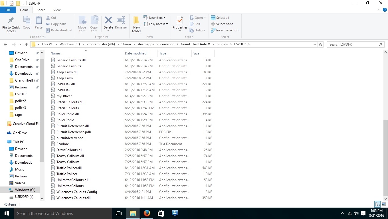Click in the Search LSPDFR box

coord(353,44)
